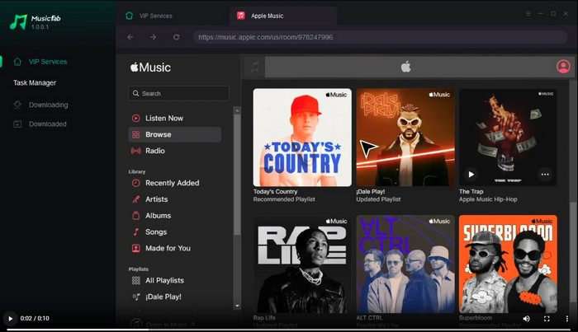Image resolution: width=578 pixels, height=332 pixels.
Task: Play The Trap playlist from its cover
Action: coord(471,174)
